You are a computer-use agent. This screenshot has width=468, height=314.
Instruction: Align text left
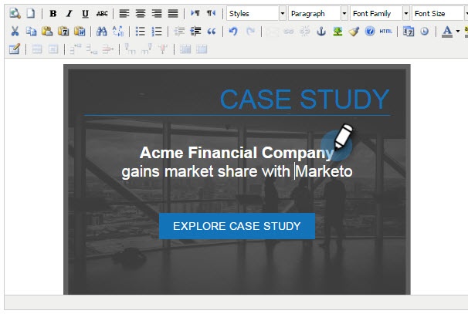tap(124, 13)
